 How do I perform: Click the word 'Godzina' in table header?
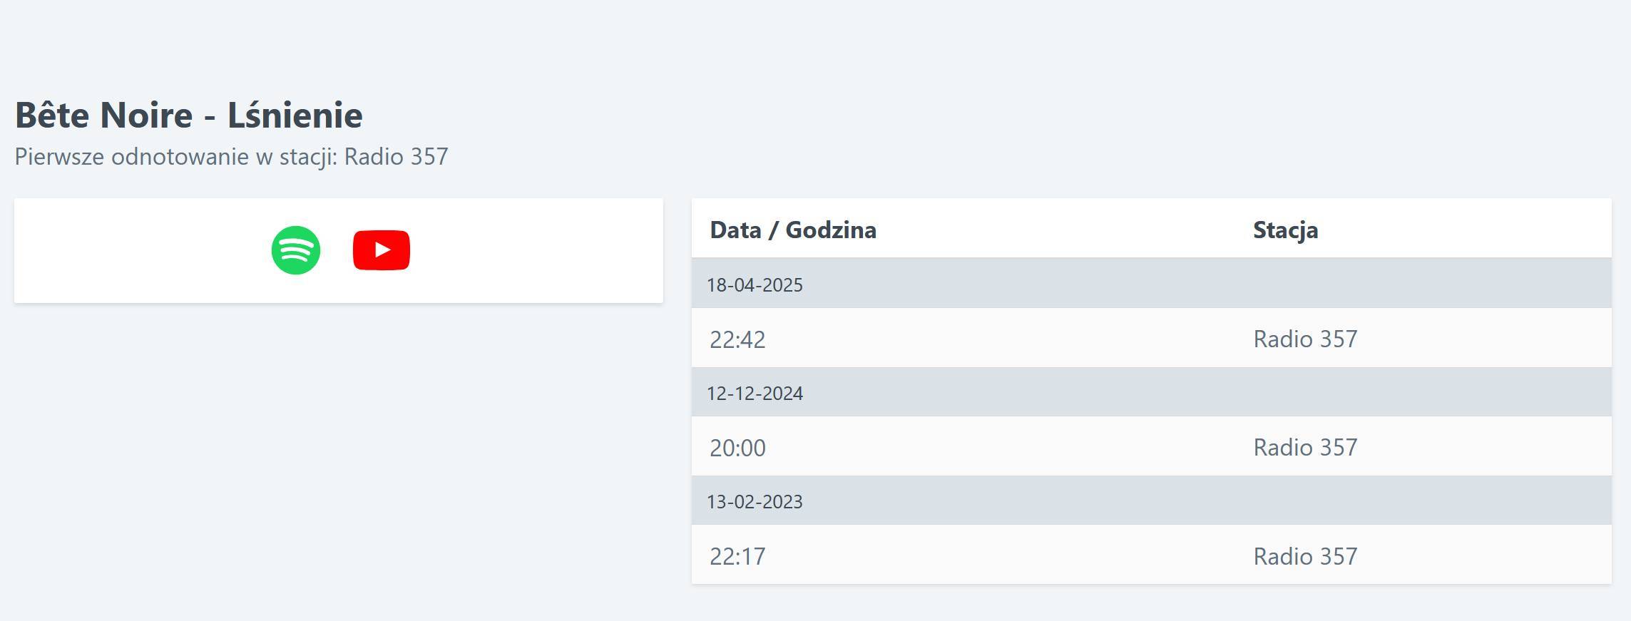[x=830, y=230]
